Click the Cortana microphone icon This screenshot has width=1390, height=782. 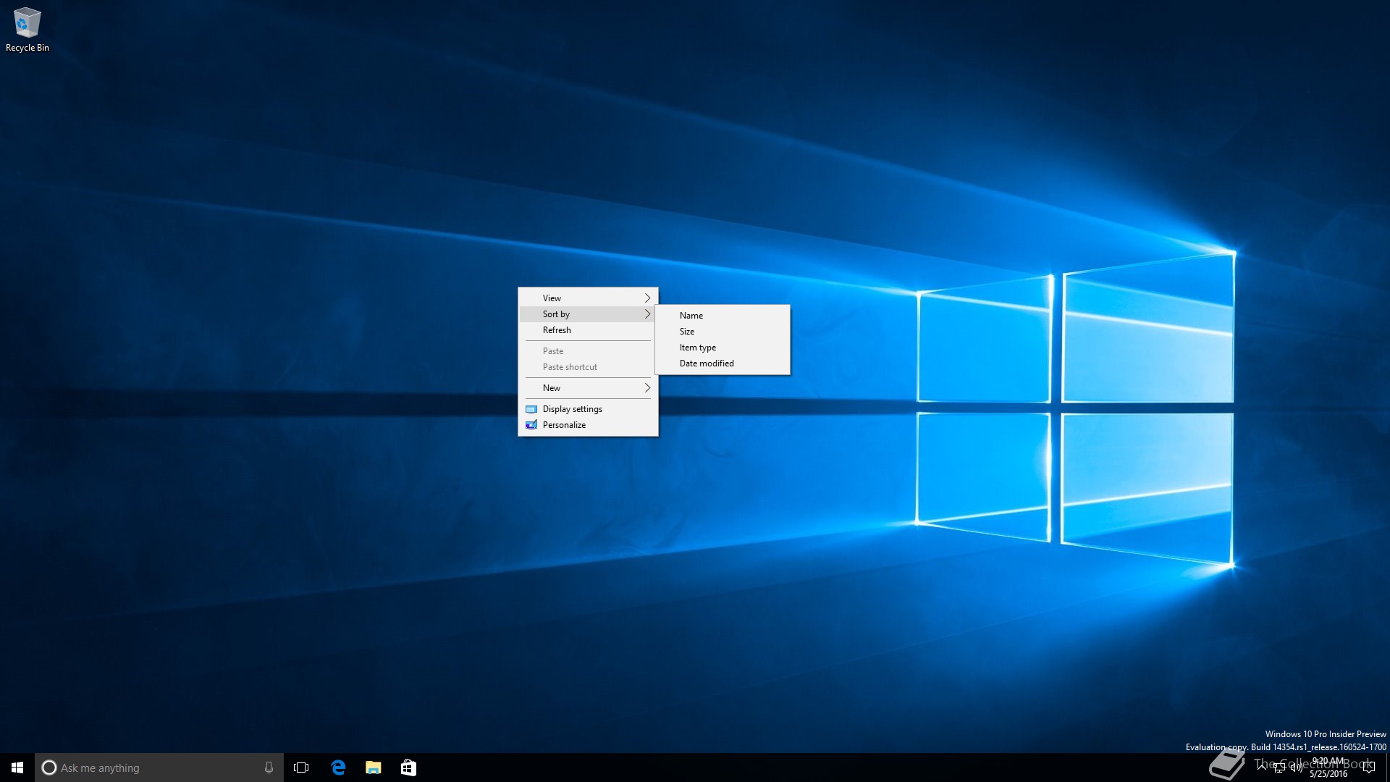point(269,768)
